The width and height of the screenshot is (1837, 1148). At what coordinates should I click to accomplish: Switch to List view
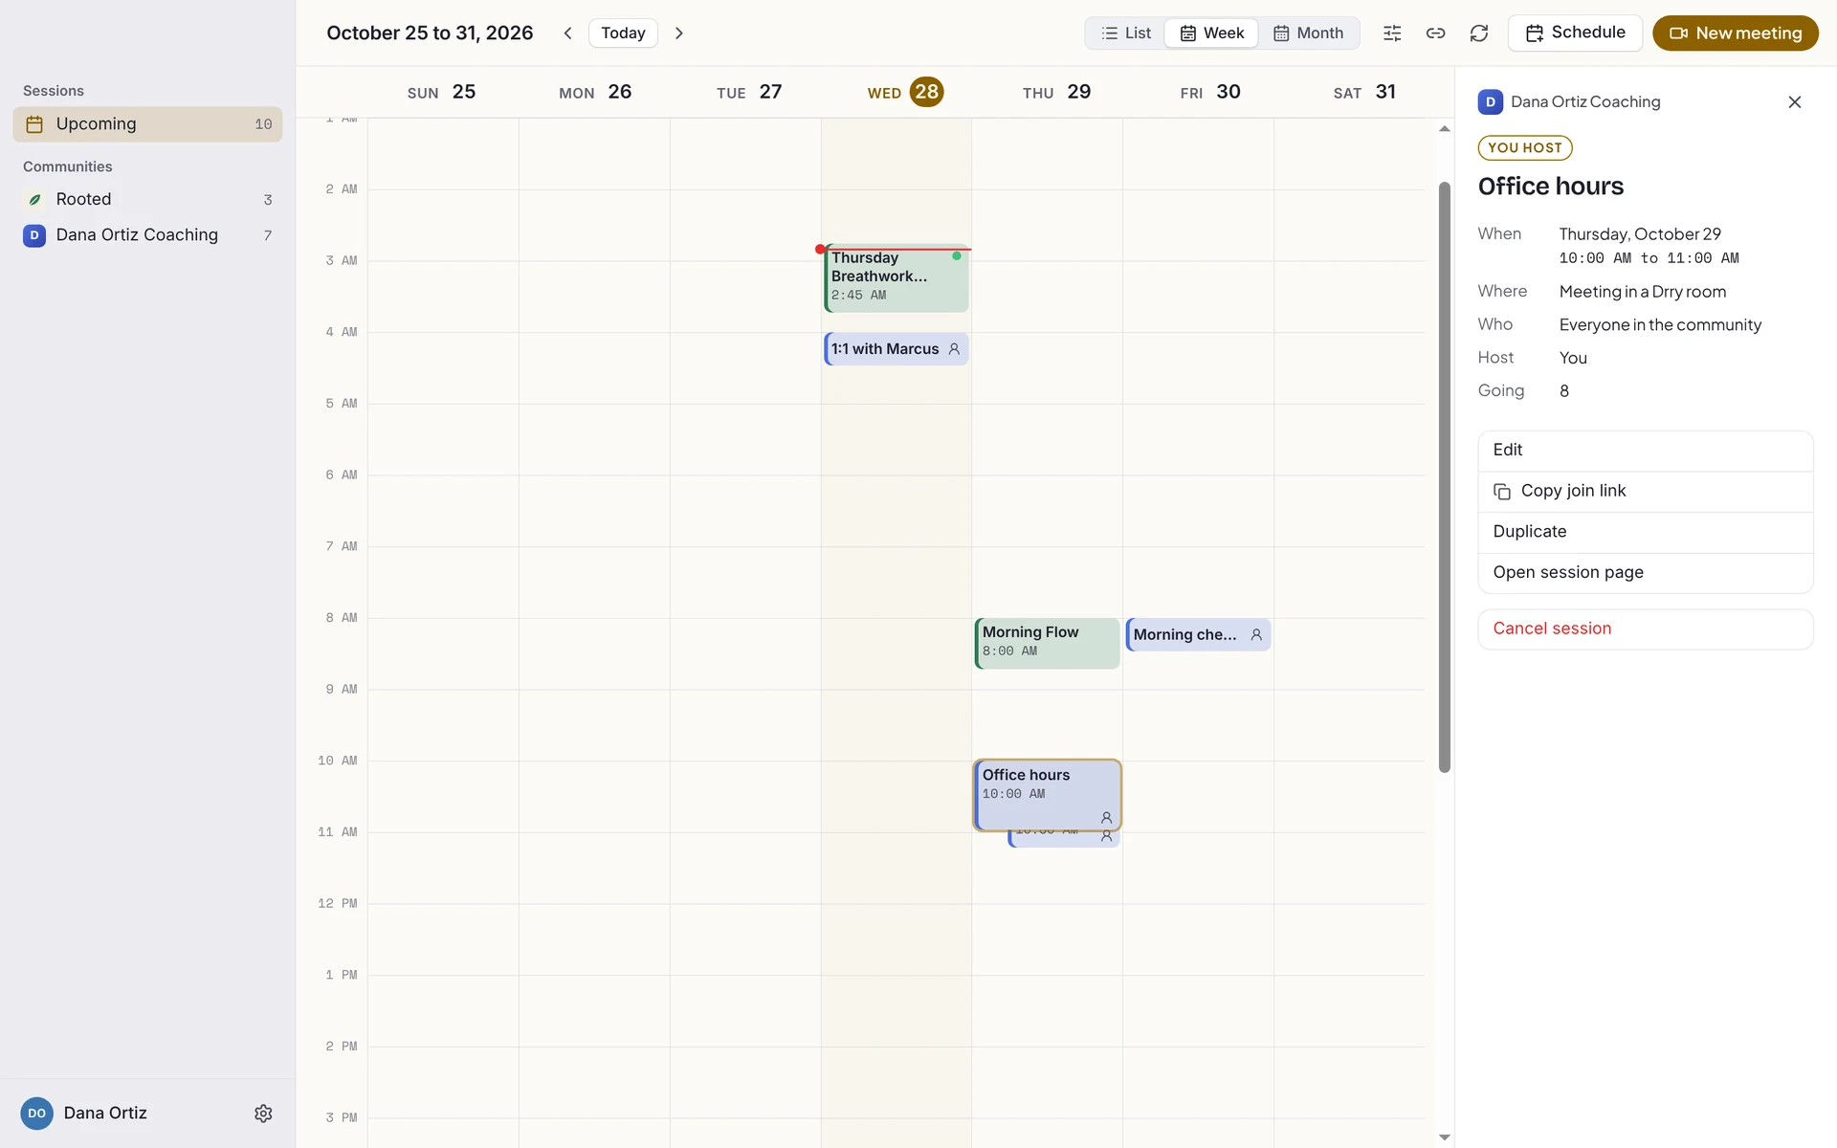[x=1125, y=33]
